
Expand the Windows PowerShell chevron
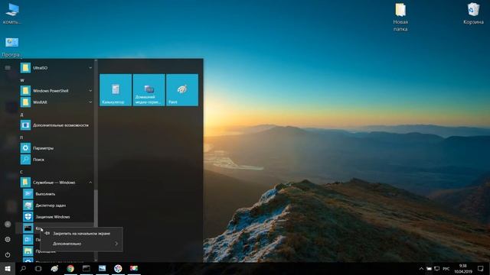tap(90, 91)
